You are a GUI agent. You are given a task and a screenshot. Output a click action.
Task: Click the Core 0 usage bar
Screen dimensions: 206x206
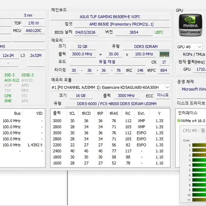tap(199, 145)
